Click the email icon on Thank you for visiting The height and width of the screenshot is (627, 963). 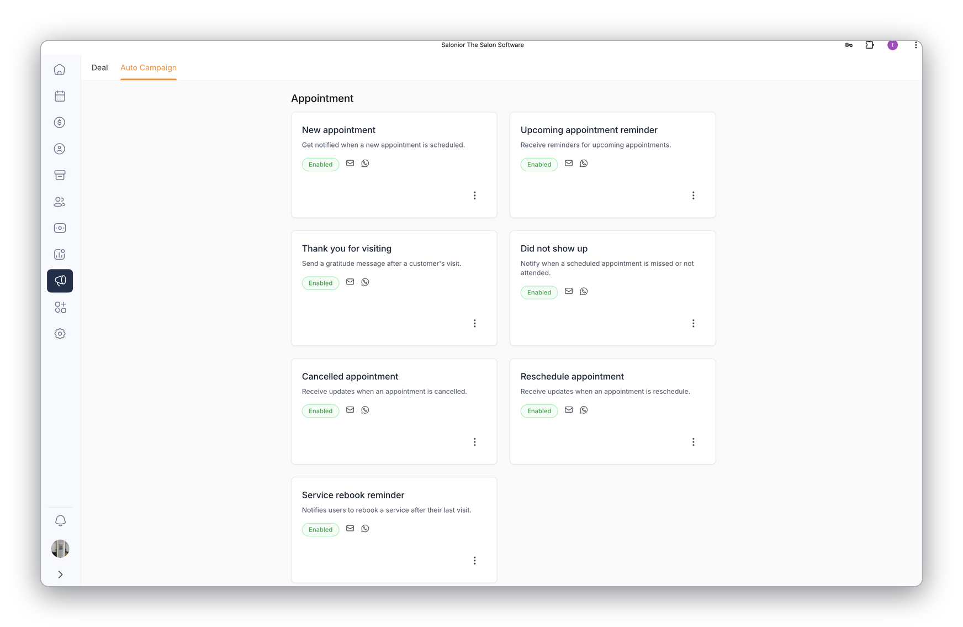350,282
